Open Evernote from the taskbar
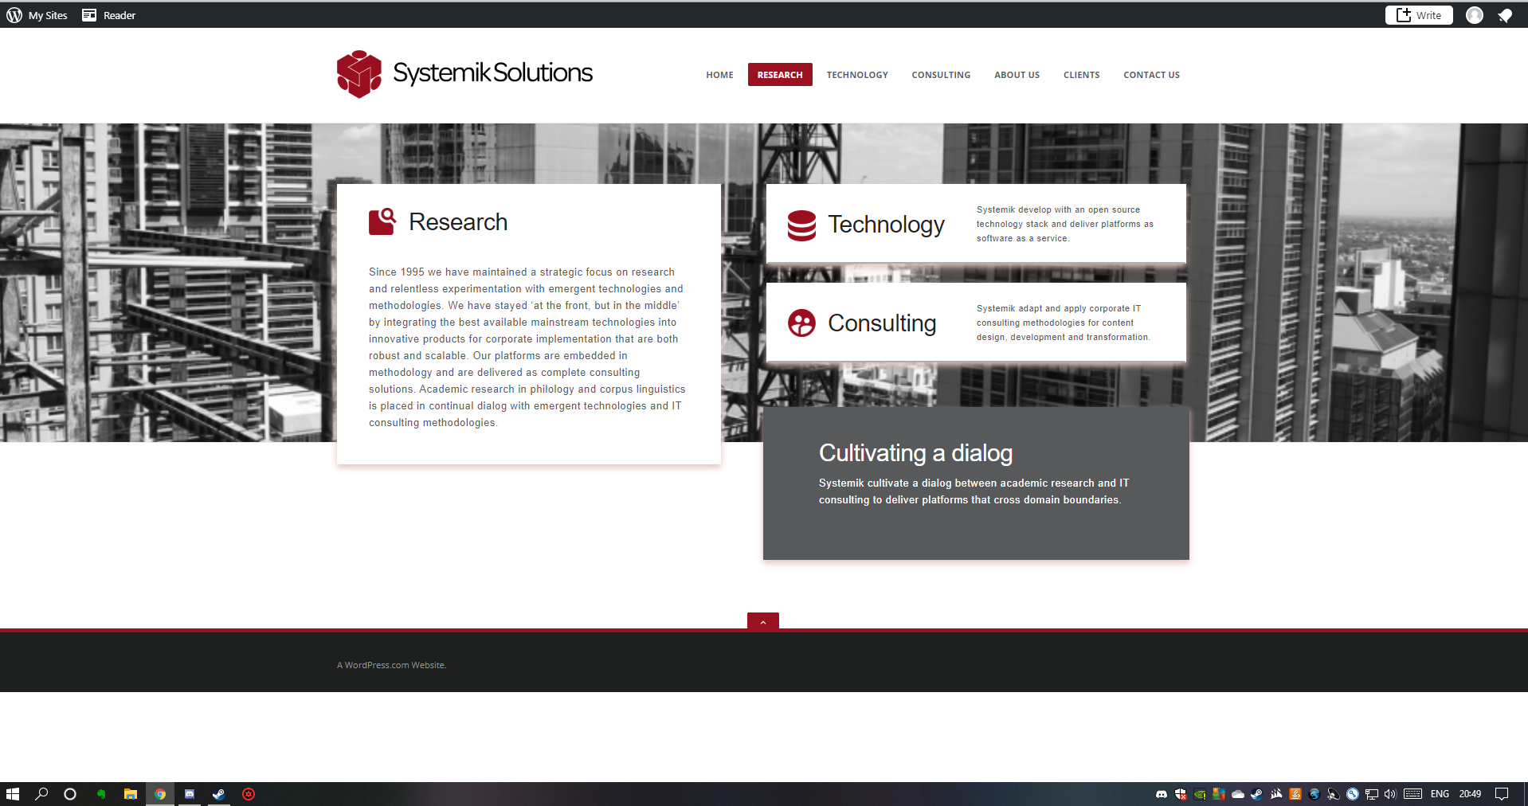This screenshot has width=1528, height=806. pos(101,794)
